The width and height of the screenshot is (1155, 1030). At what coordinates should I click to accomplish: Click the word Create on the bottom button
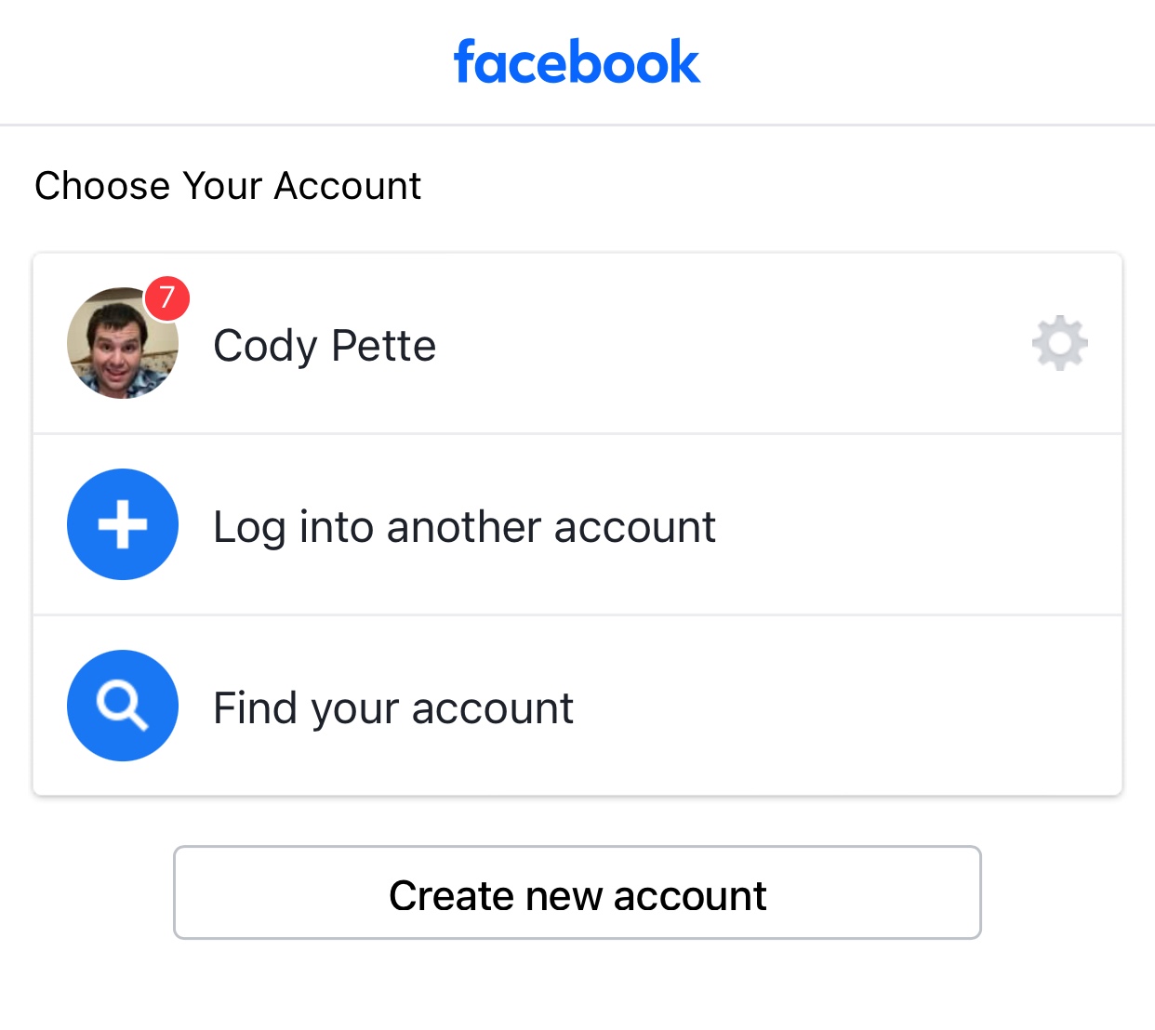tap(451, 896)
